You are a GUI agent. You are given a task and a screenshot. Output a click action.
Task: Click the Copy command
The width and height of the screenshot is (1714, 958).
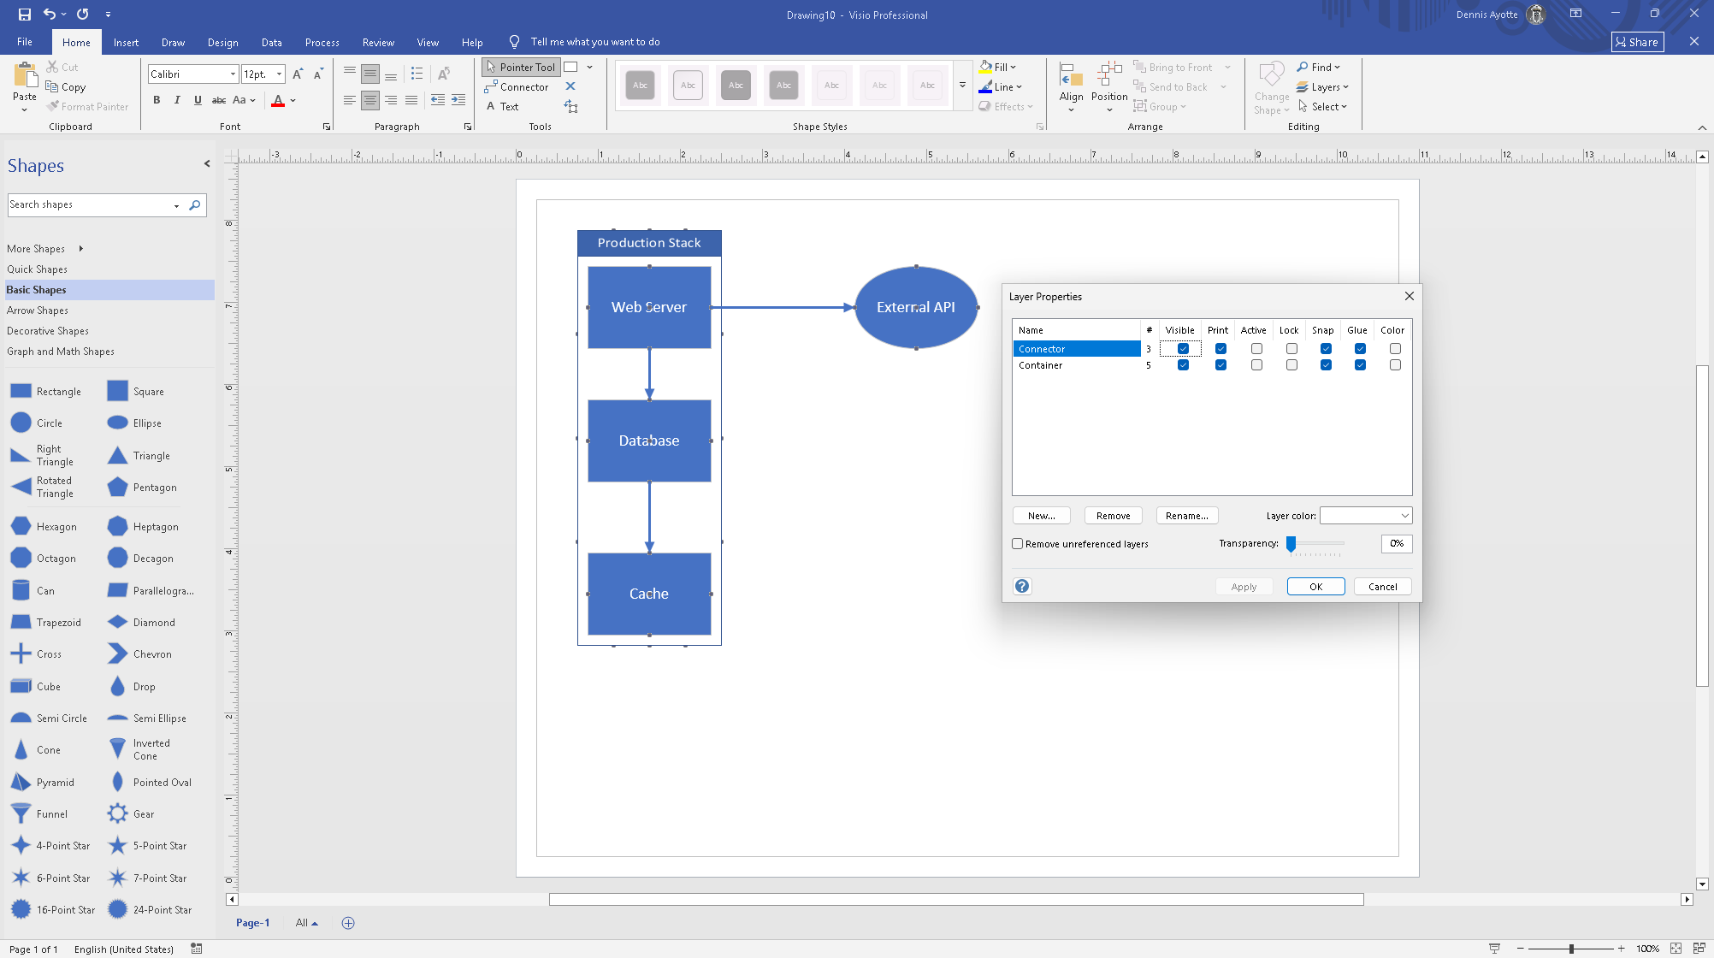(x=66, y=86)
